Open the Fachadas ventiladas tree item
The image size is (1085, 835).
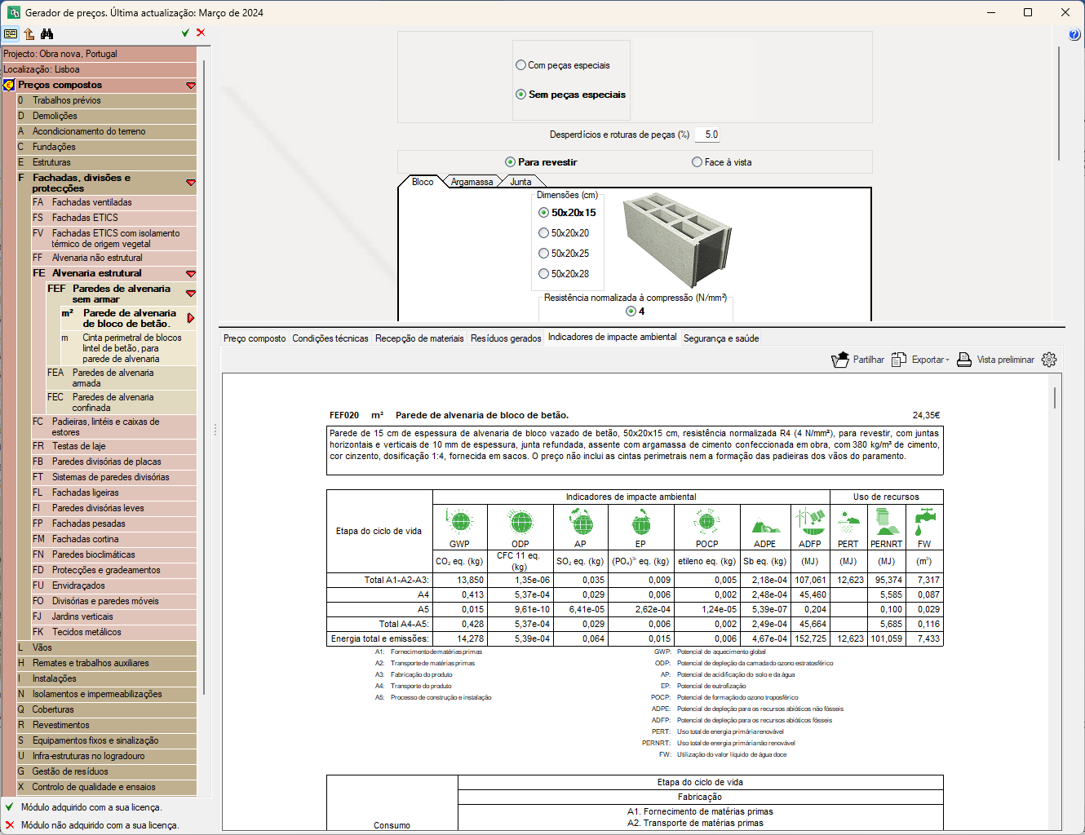click(x=92, y=202)
